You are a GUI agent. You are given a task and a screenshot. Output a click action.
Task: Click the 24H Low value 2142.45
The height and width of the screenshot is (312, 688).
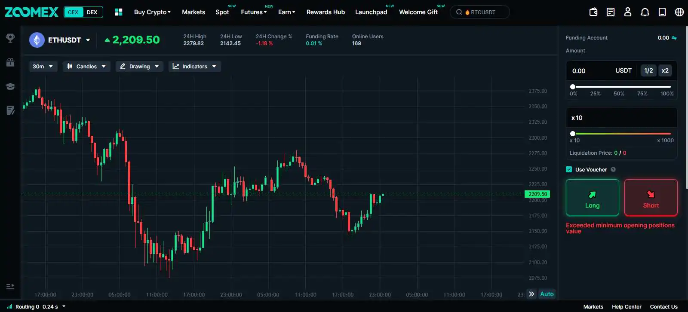coord(230,43)
